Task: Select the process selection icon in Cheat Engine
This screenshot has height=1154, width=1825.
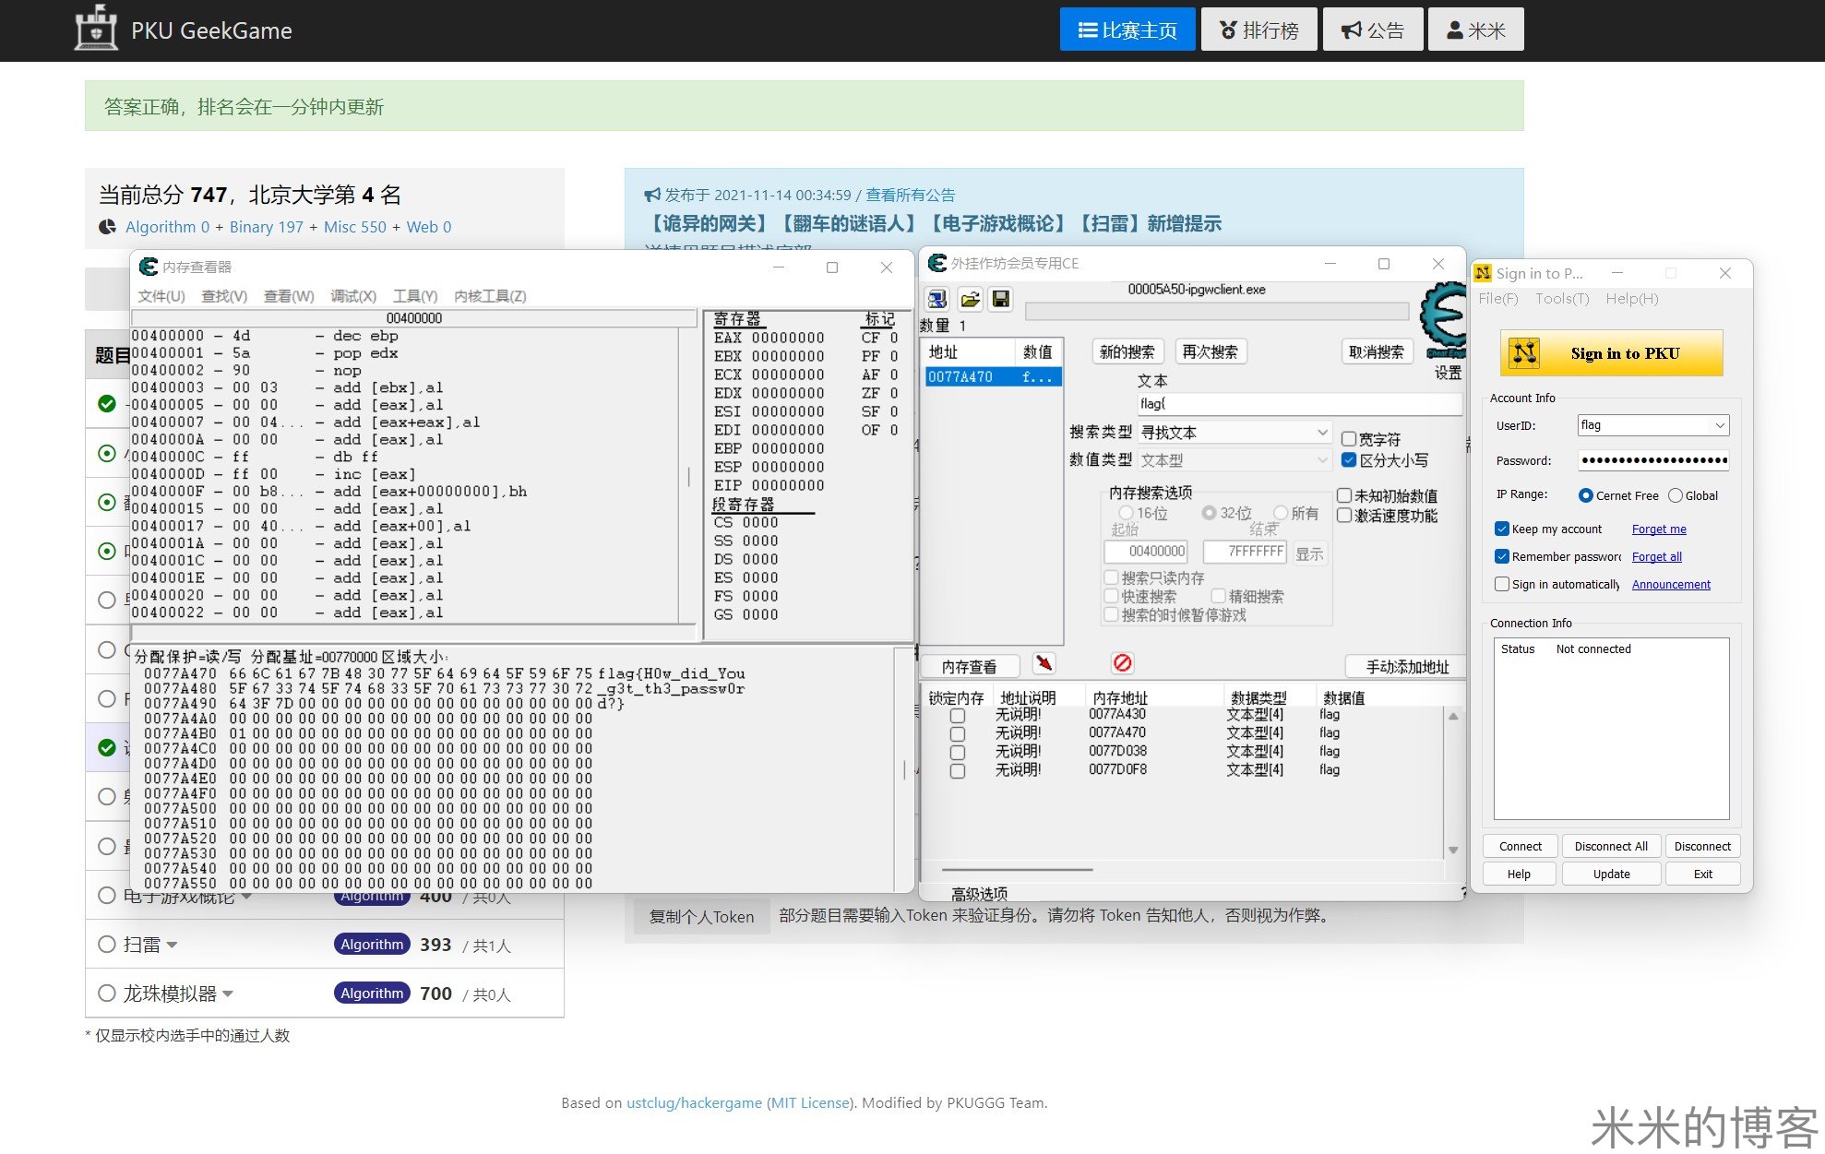Action: pos(937,298)
